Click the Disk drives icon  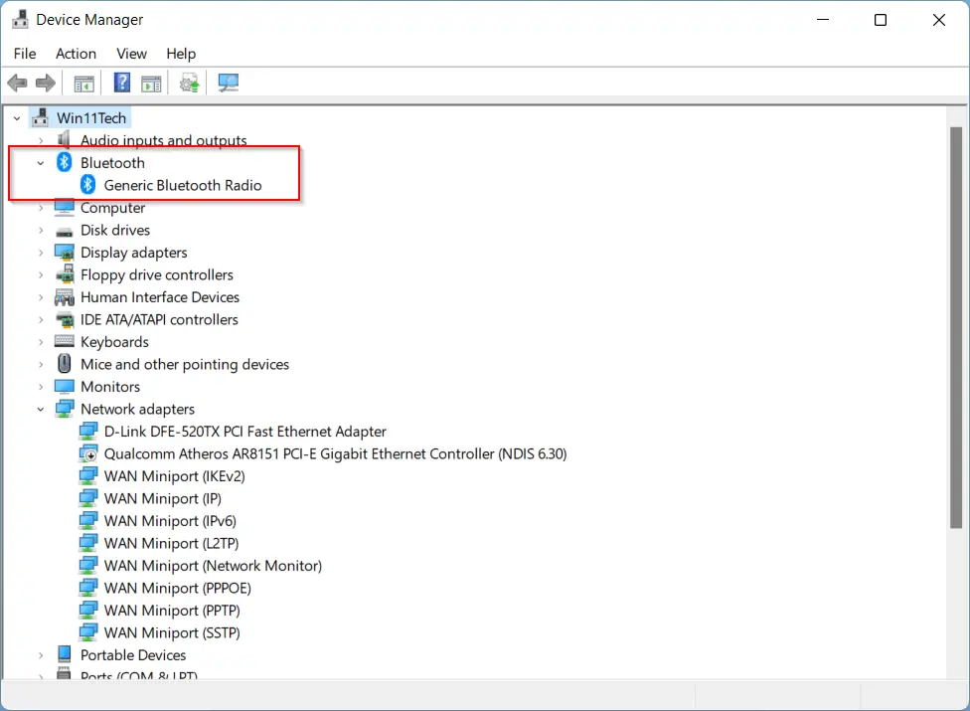(x=65, y=231)
